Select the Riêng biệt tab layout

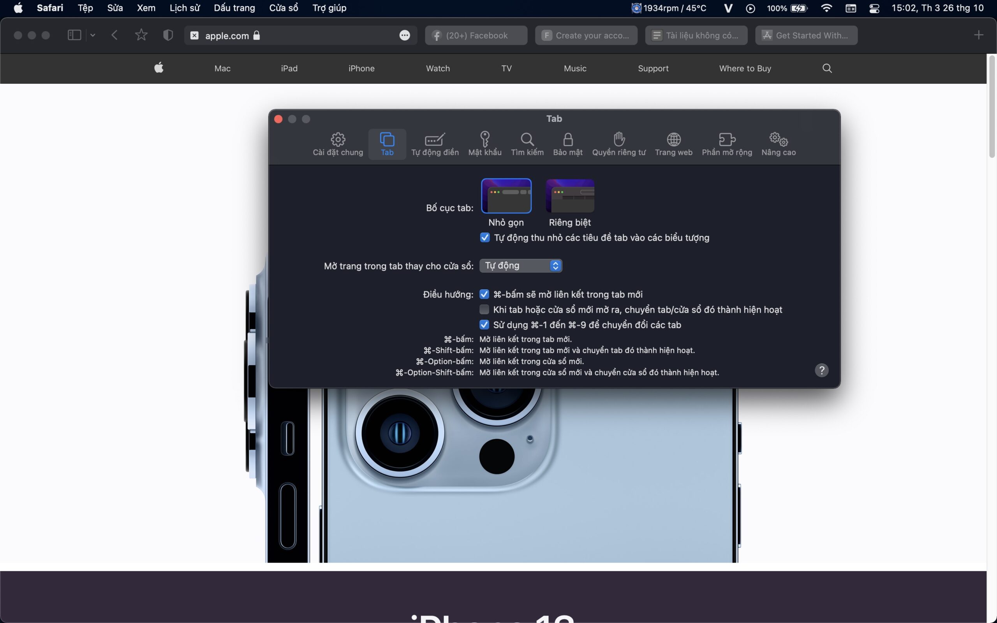pyautogui.click(x=570, y=196)
